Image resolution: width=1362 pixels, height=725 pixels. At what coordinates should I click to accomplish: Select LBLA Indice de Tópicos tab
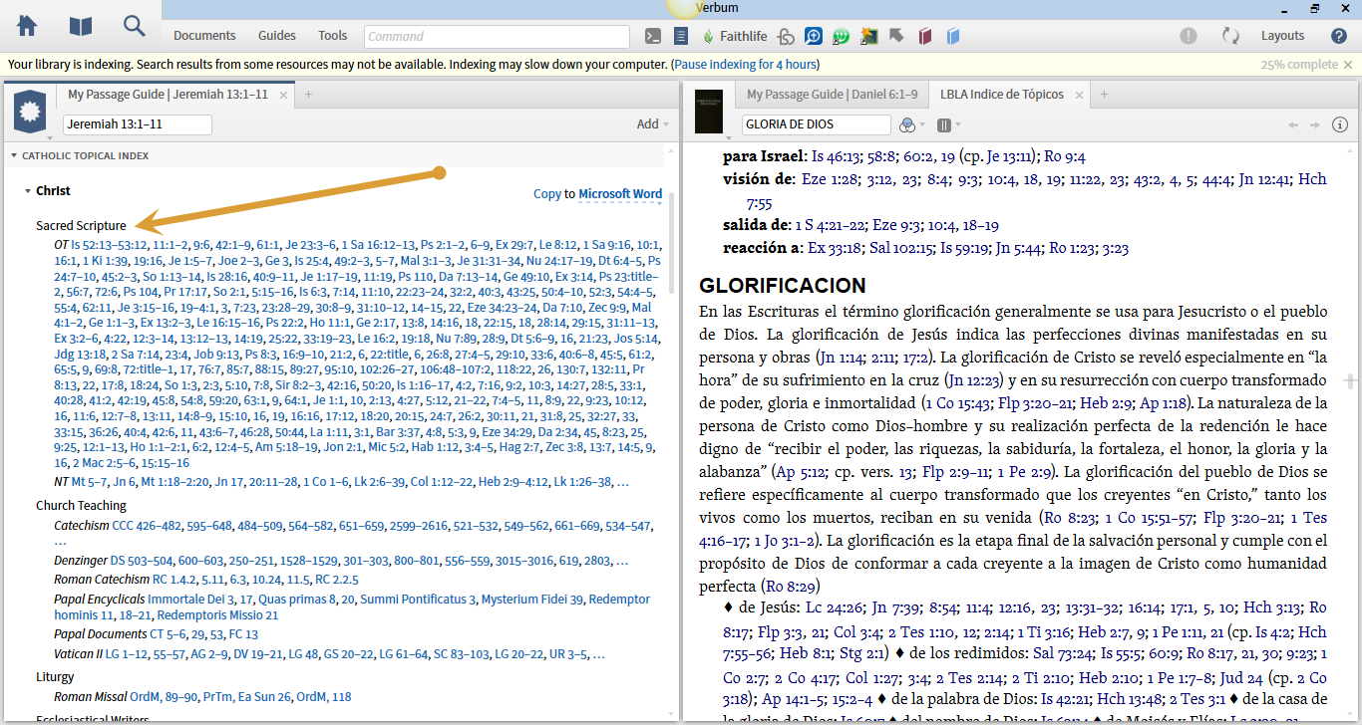1001,95
